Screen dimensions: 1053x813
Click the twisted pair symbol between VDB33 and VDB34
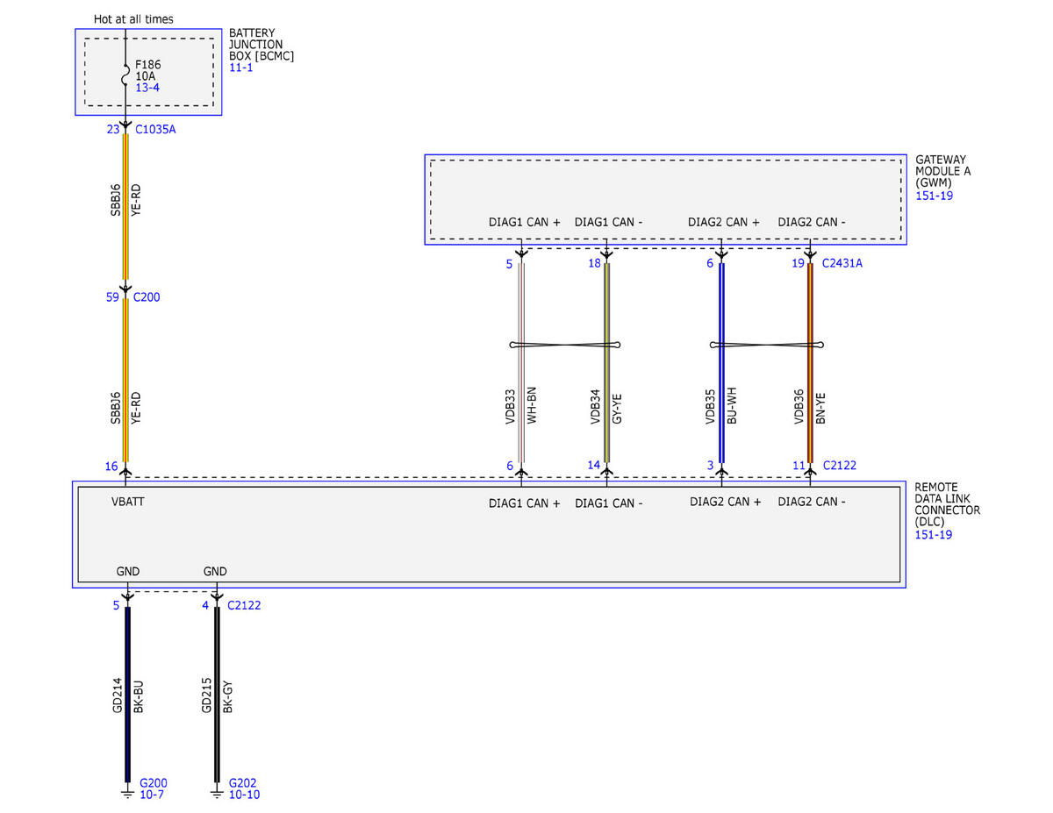point(564,345)
